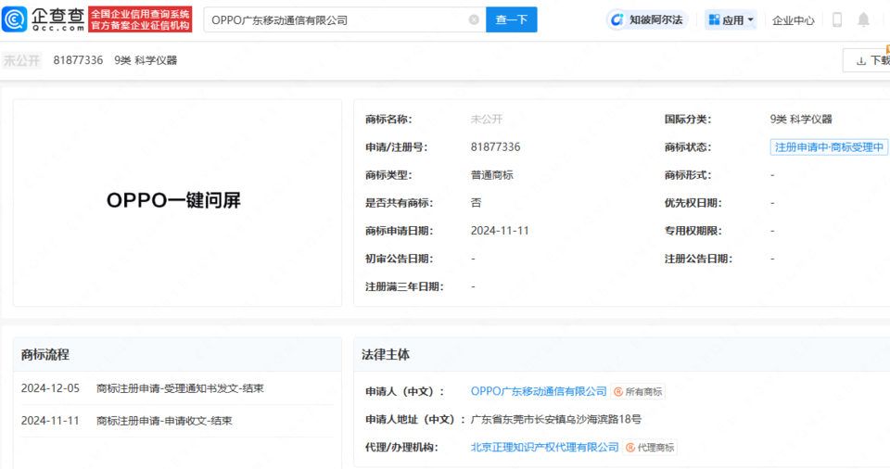Click the 法律主体 section heading
890x469 pixels.
386,355
